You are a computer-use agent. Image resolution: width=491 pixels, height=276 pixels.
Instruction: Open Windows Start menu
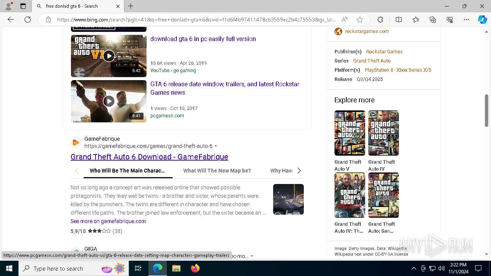[9, 268]
